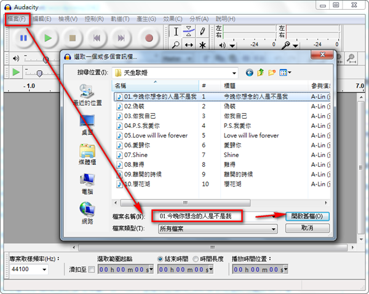
Task: Click the main window horizontal scrollbar
Action: [x=213, y=248]
